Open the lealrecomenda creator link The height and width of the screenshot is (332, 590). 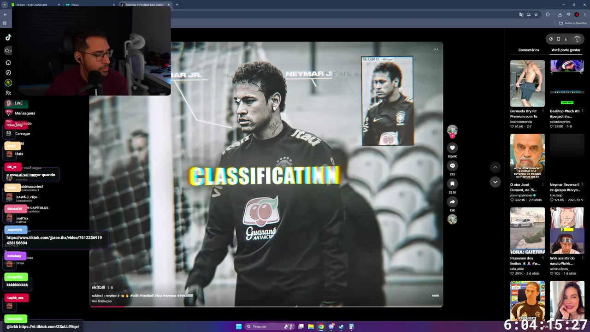[x=521, y=122]
